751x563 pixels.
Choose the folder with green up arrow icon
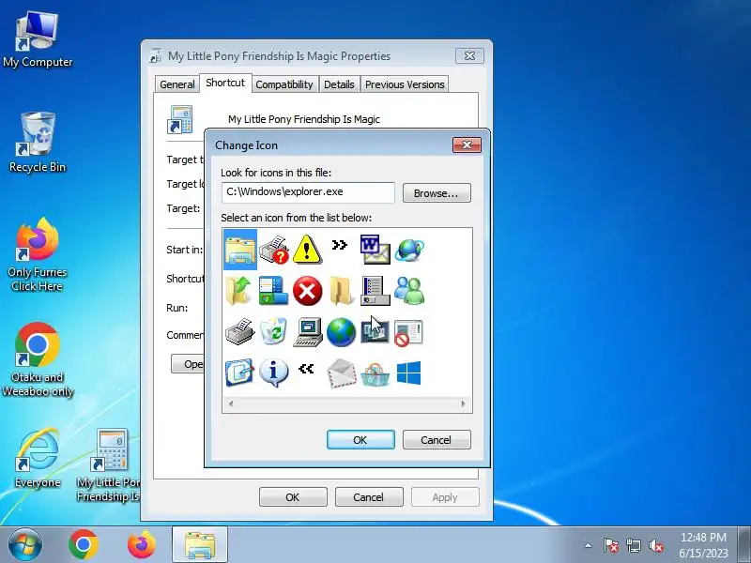(x=239, y=291)
